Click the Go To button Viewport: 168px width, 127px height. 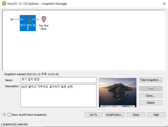[x=94, y=115]
